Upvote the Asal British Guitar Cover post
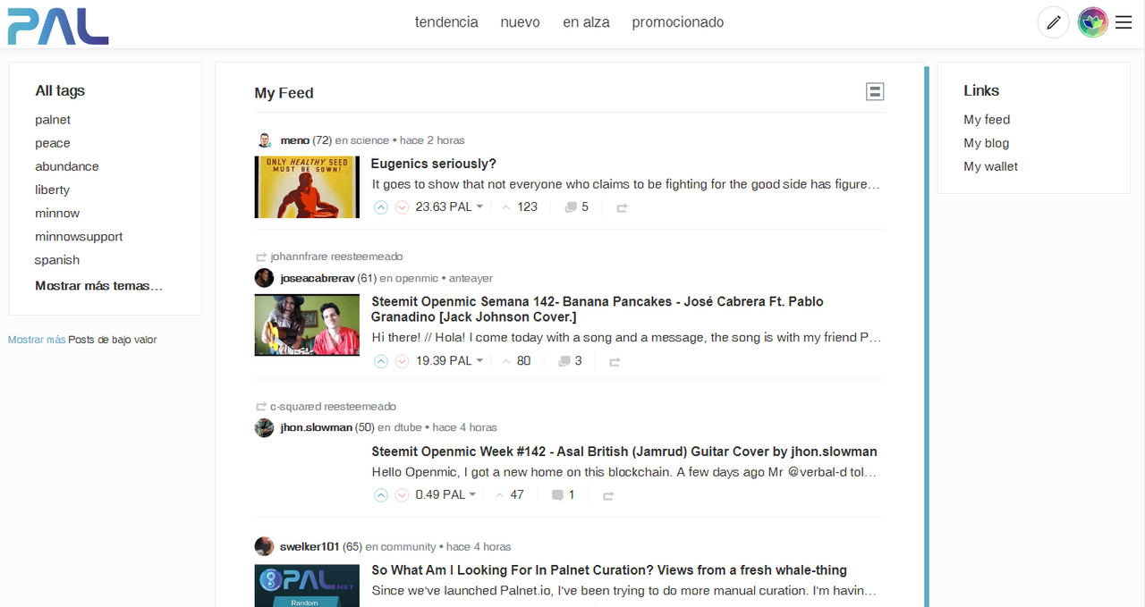1145x607 pixels. coord(381,495)
